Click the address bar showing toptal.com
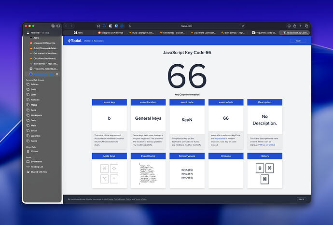This screenshot has height=225, width=333. (x=187, y=26)
